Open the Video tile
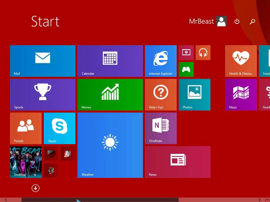270x202 pixels. pyautogui.click(x=186, y=53)
